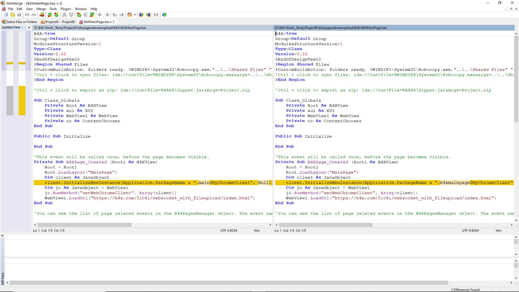Image resolution: width=519 pixels, height=292 pixels.
Task: Click the New document toolbar icon
Action: pos(6,15)
